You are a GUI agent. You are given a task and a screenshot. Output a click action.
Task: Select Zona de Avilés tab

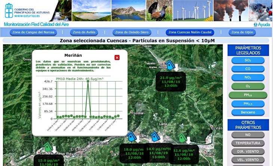[x=84, y=32]
